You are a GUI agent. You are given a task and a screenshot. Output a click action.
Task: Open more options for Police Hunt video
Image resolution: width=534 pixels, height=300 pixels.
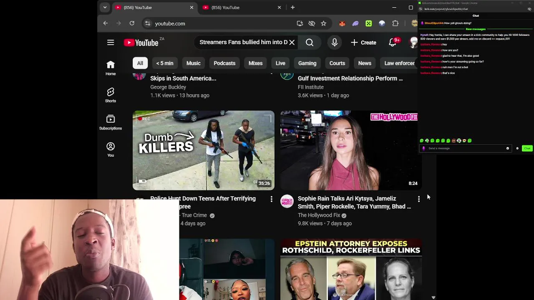272,200
